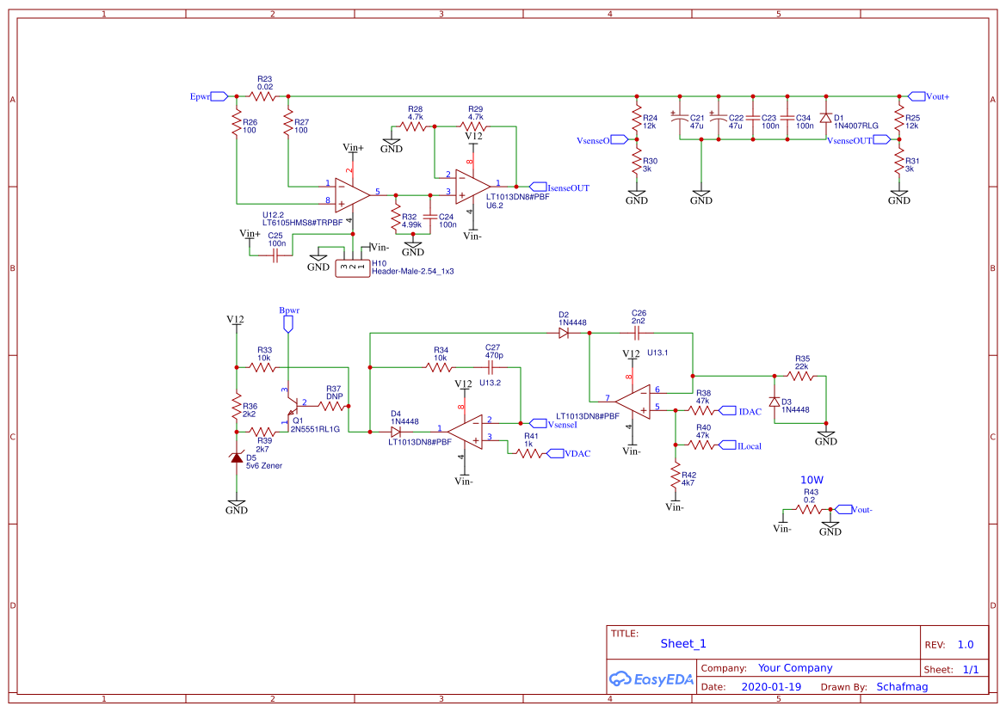The image size is (1006, 712).
Task: Select the VsenseI net port
Action: [538, 424]
